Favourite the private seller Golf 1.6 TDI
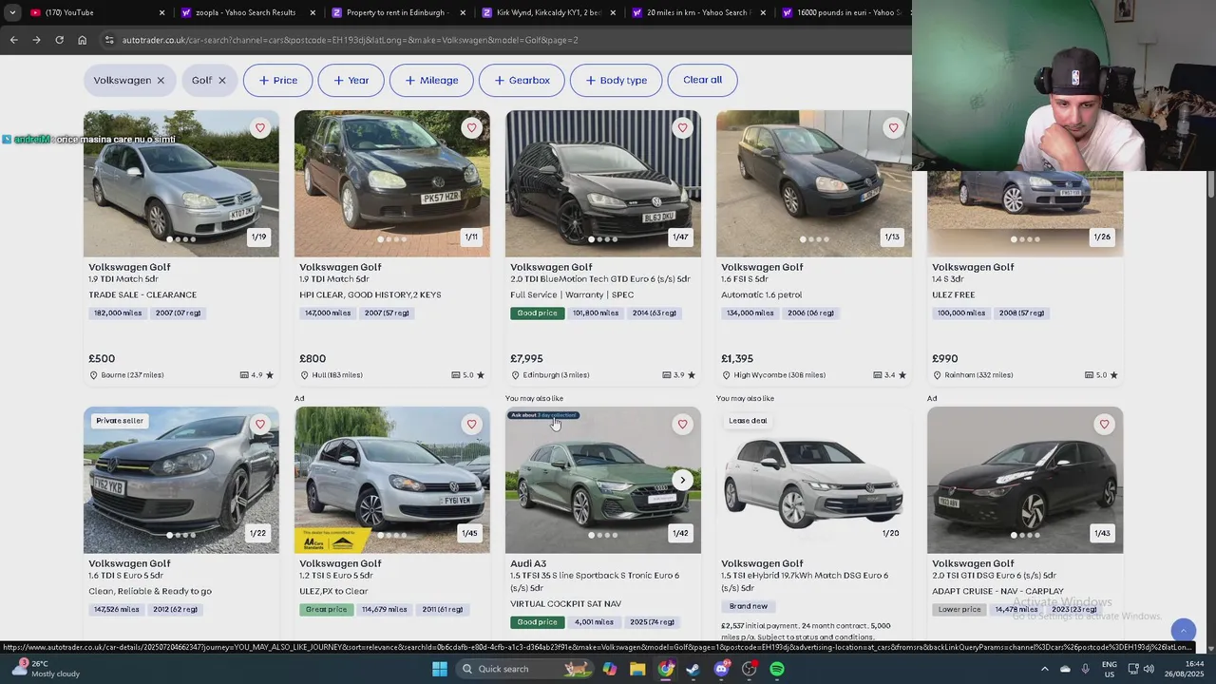This screenshot has height=684, width=1216. tap(260, 425)
